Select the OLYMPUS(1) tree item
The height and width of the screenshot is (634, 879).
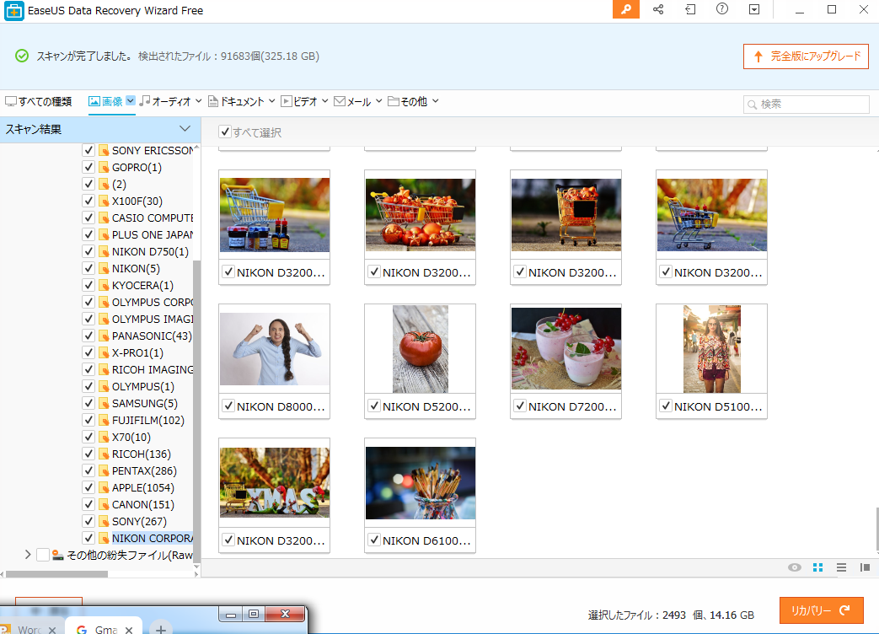click(143, 386)
